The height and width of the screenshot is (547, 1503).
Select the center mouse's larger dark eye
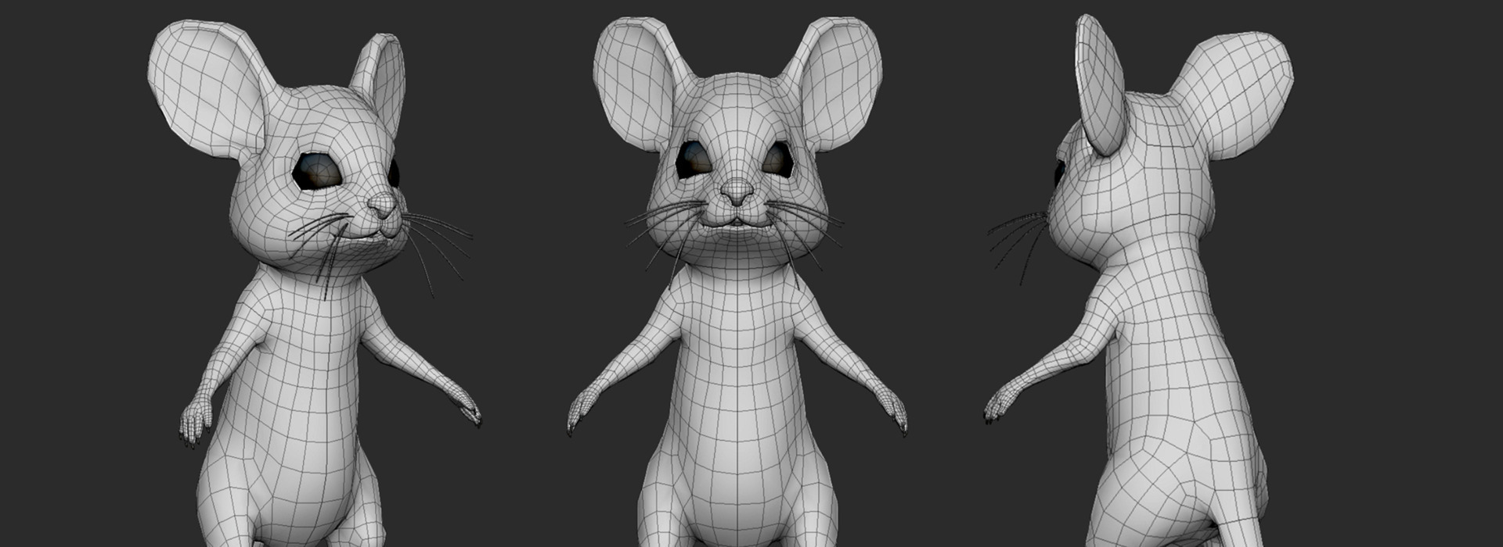click(x=694, y=159)
